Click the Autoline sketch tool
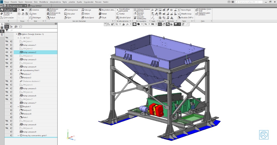 (34, 10)
